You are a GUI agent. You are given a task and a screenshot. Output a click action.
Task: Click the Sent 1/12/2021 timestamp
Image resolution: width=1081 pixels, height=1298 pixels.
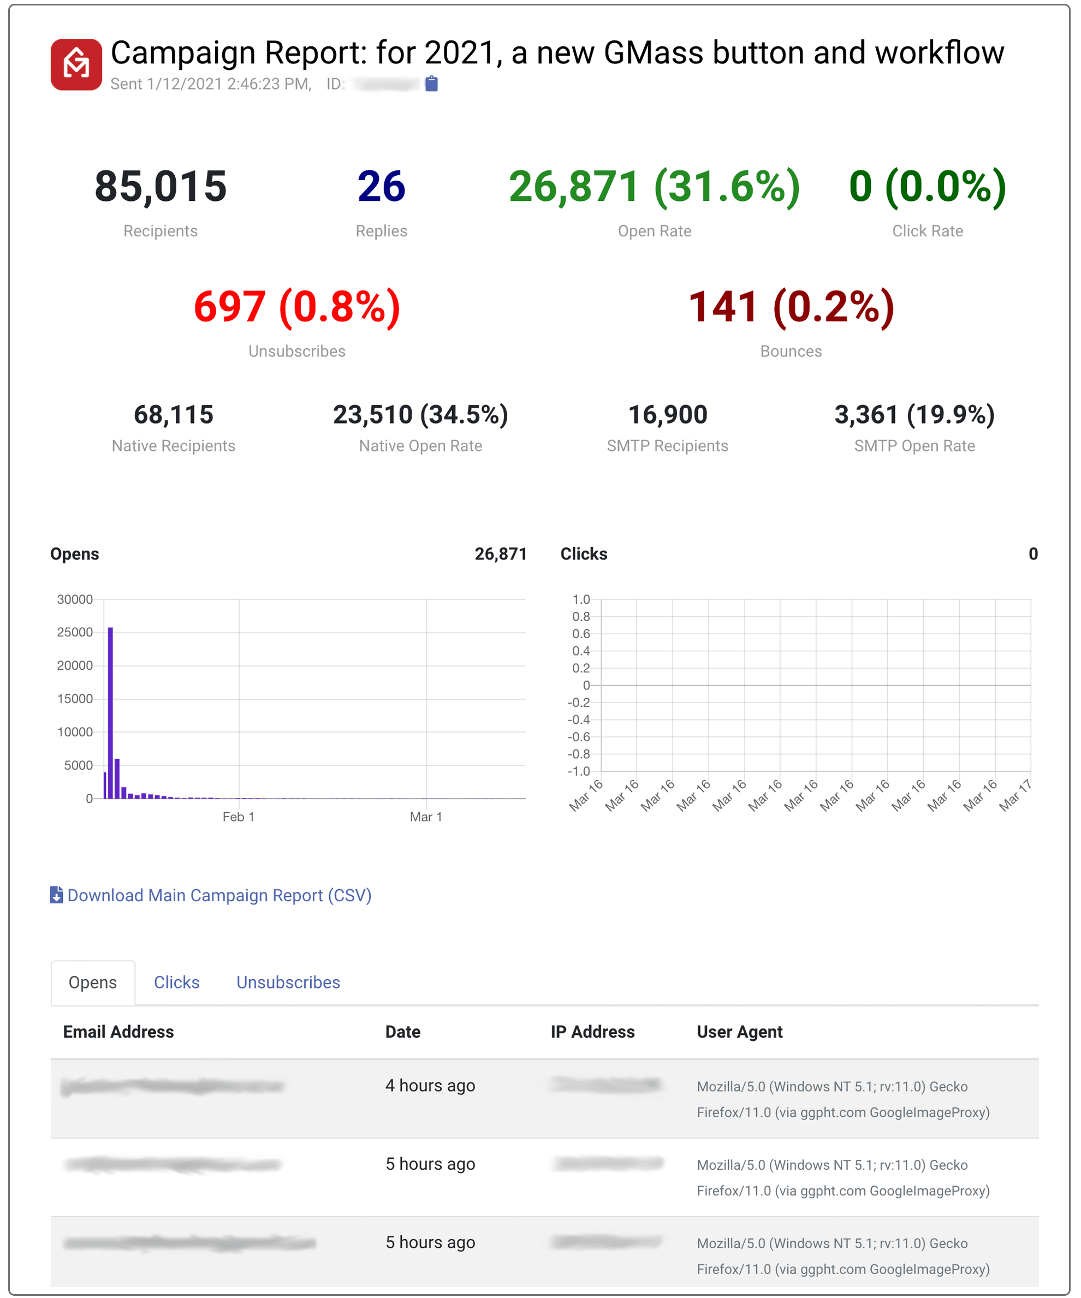click(211, 84)
